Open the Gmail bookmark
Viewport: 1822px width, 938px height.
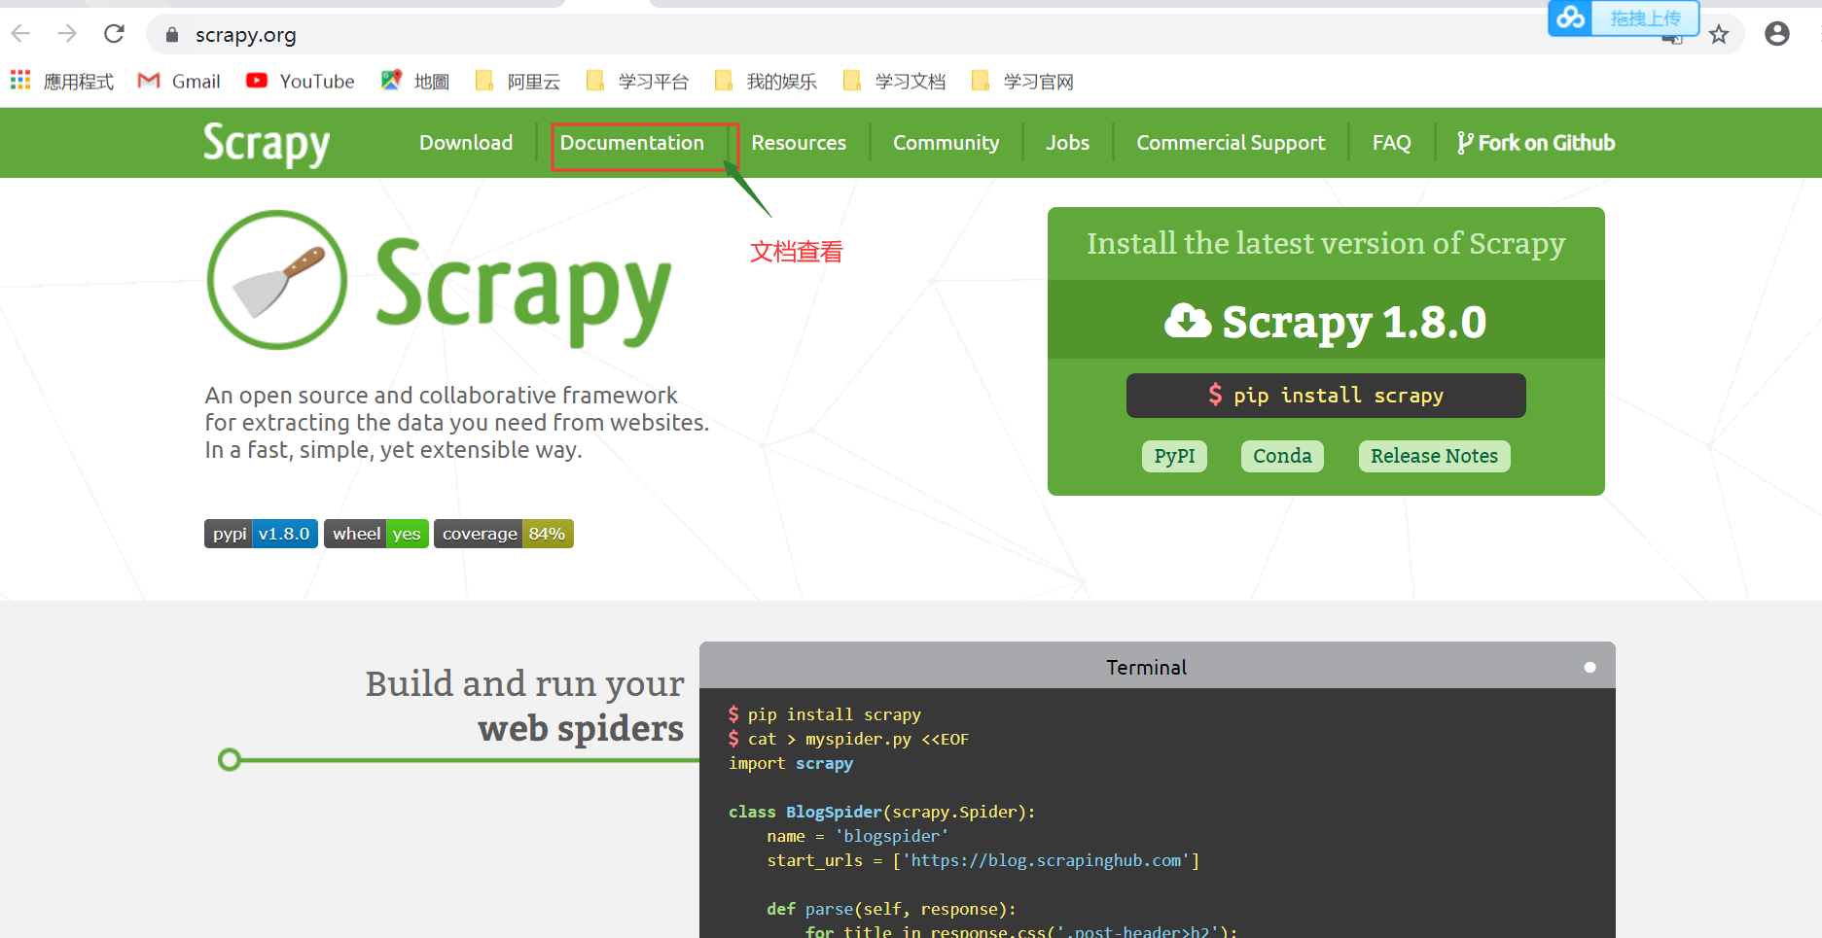coord(179,82)
